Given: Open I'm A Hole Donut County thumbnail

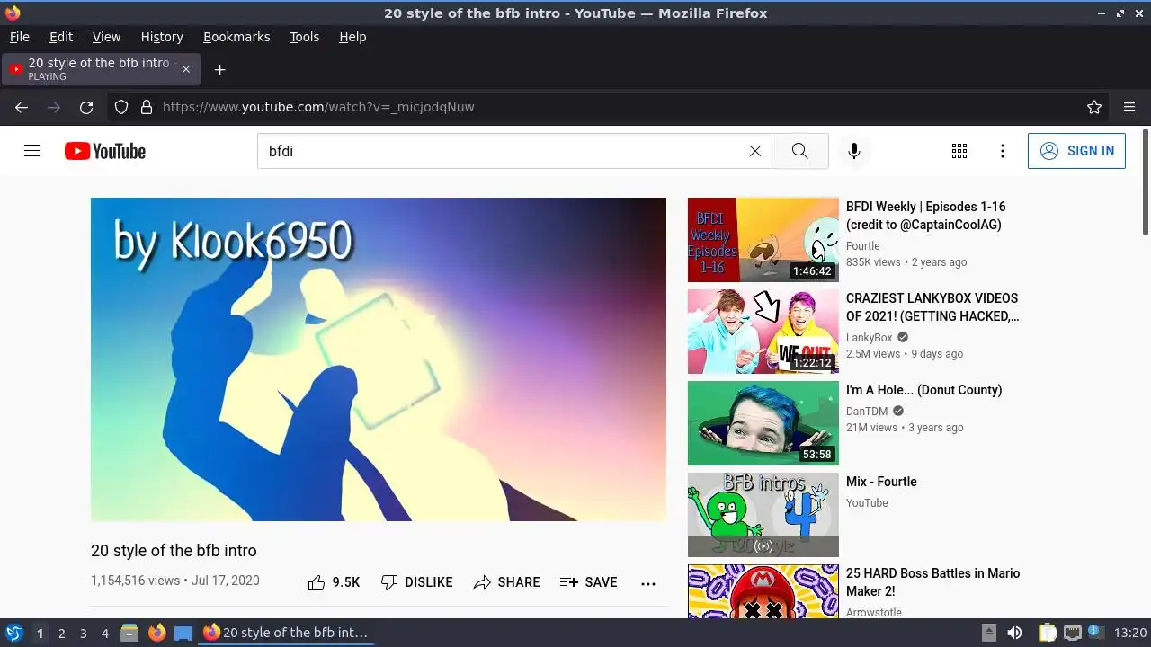Looking at the screenshot, I should pos(763,423).
